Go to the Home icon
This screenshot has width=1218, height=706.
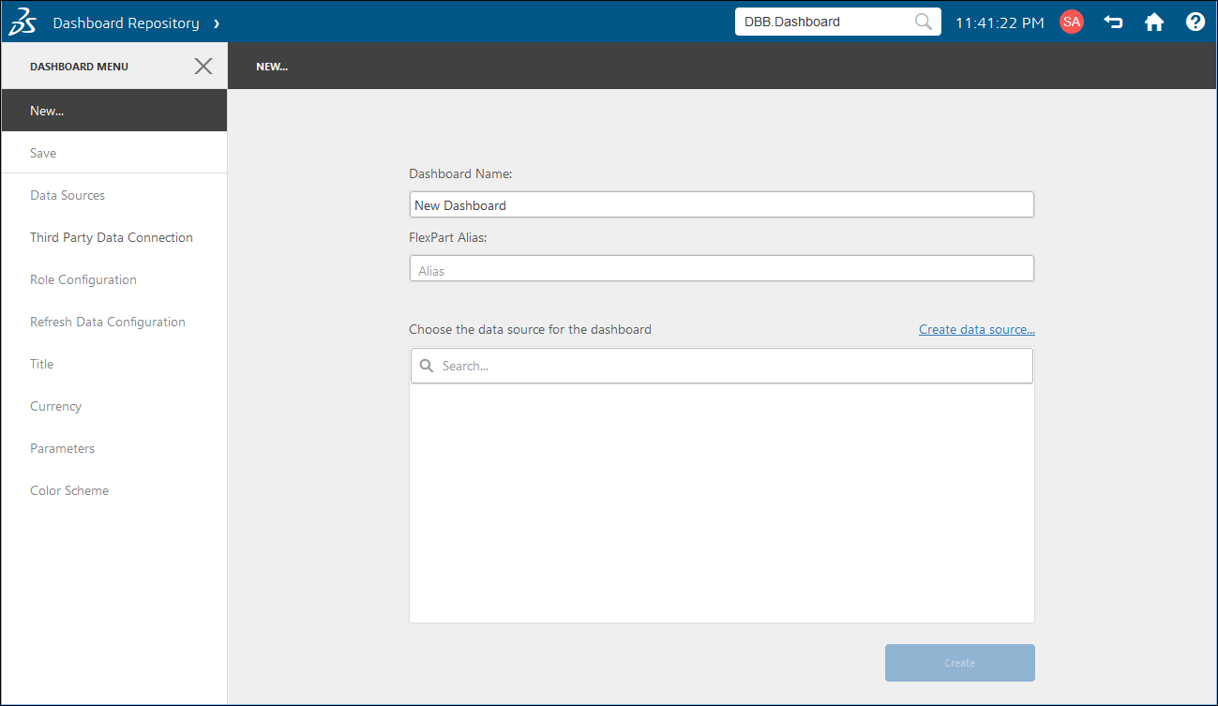[x=1154, y=22]
